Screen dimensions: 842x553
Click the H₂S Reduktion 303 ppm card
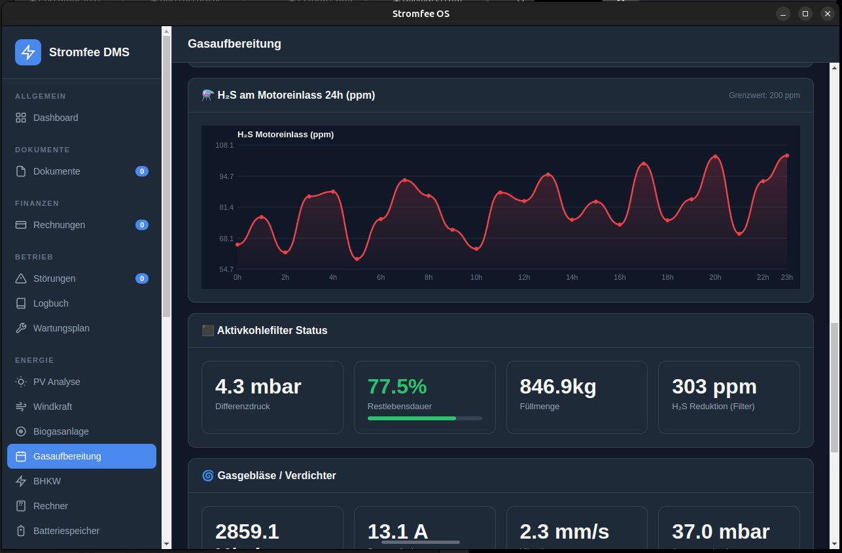click(728, 397)
